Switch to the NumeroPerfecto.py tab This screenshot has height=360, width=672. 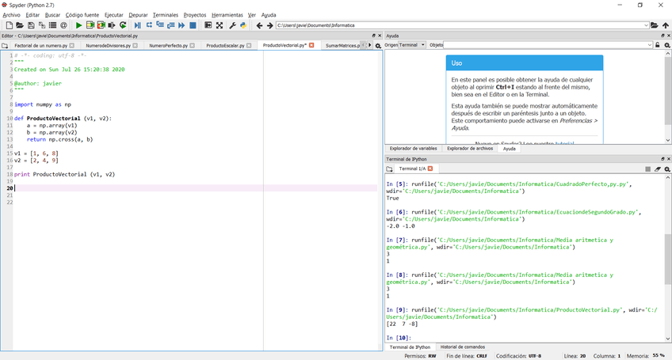click(168, 46)
